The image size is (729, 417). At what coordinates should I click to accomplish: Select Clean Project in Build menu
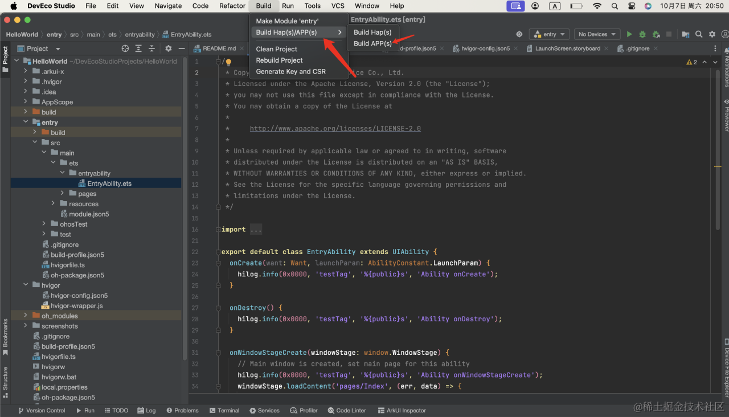tap(299, 49)
